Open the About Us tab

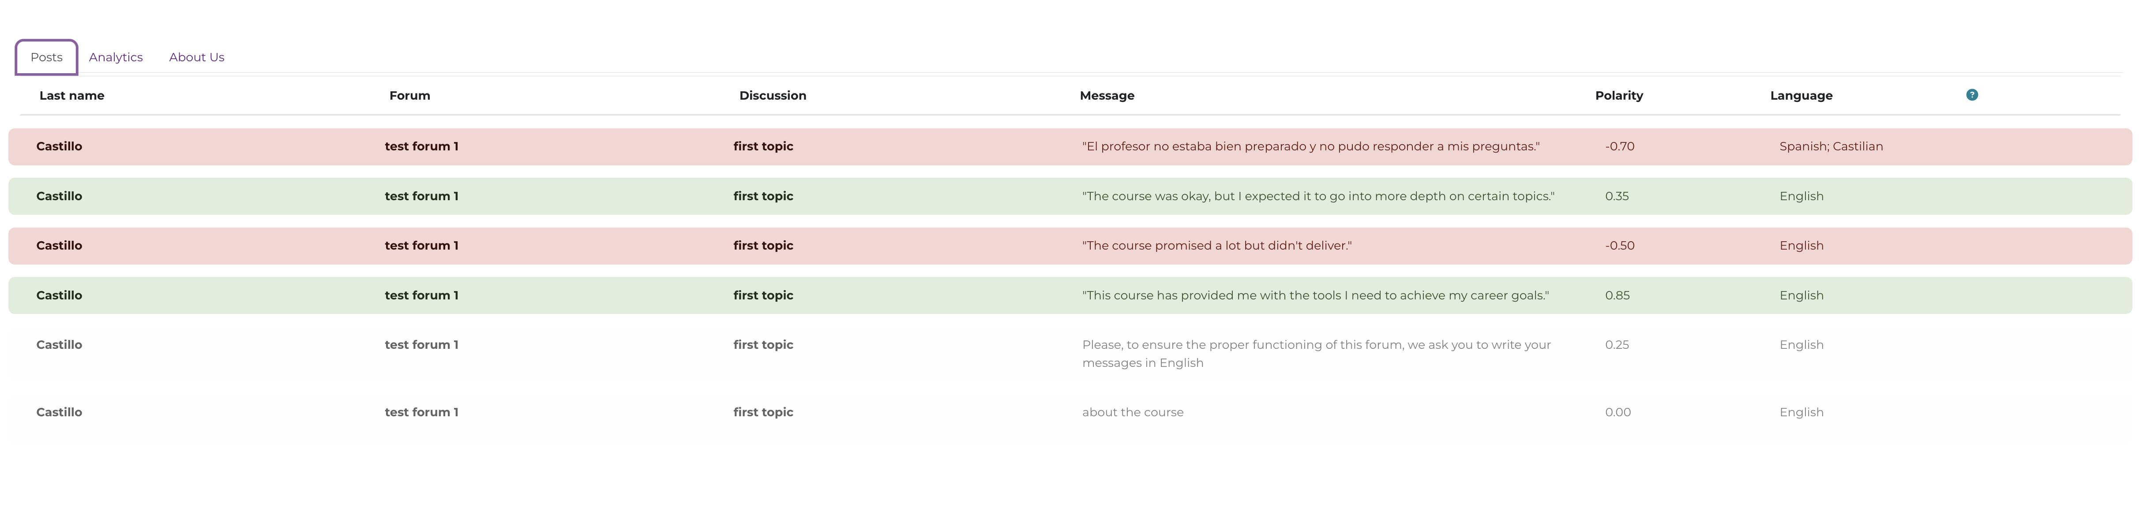coord(197,57)
